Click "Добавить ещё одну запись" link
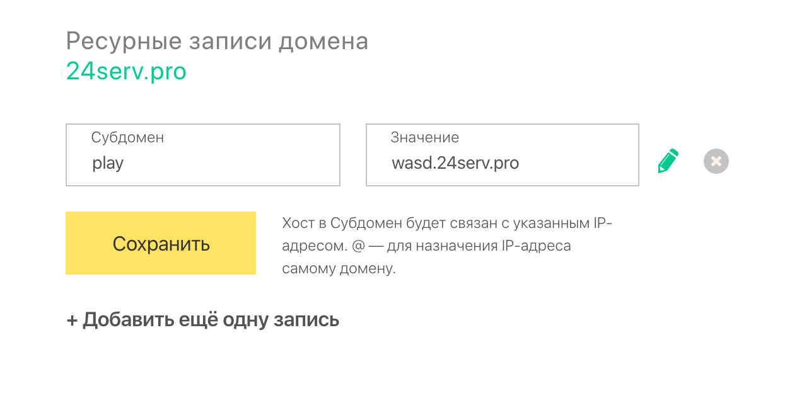The width and height of the screenshot is (797, 403). 211,320
